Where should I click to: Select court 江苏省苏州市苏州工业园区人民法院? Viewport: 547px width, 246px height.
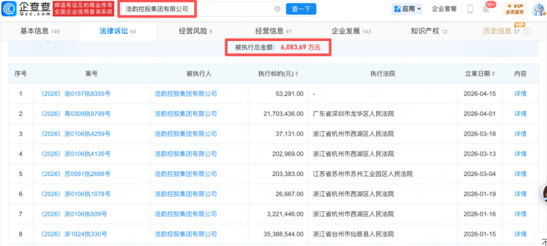[x=363, y=174]
